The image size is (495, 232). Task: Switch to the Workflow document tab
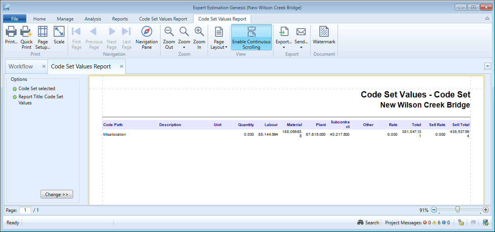point(21,67)
